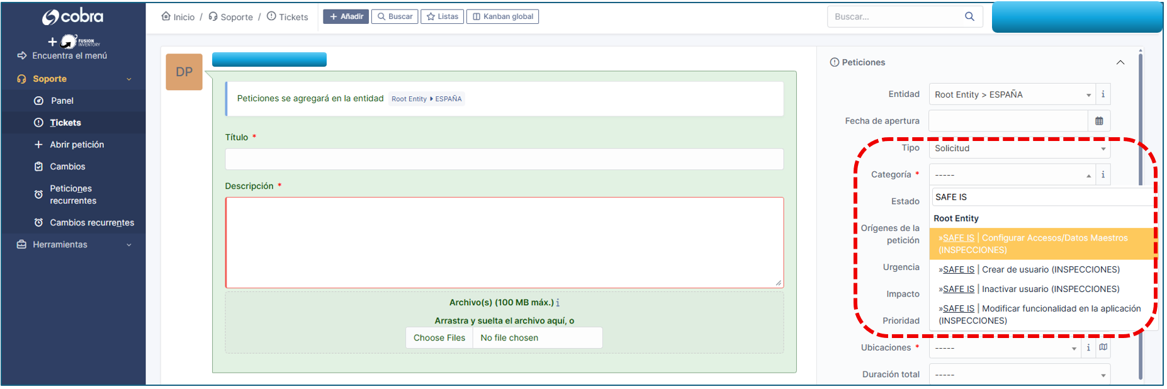Click into the Título text field
This screenshot has width=1167, height=389.
click(x=504, y=159)
